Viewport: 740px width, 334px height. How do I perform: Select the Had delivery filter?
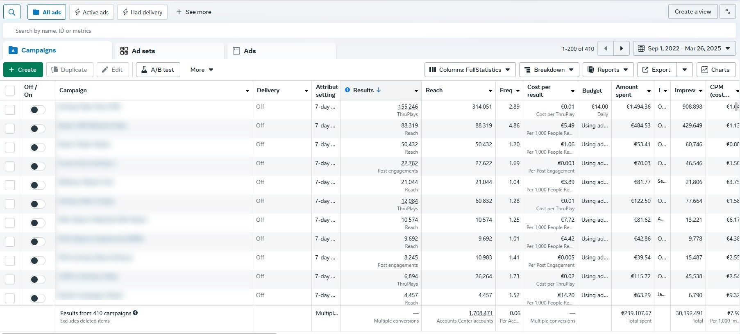point(142,12)
